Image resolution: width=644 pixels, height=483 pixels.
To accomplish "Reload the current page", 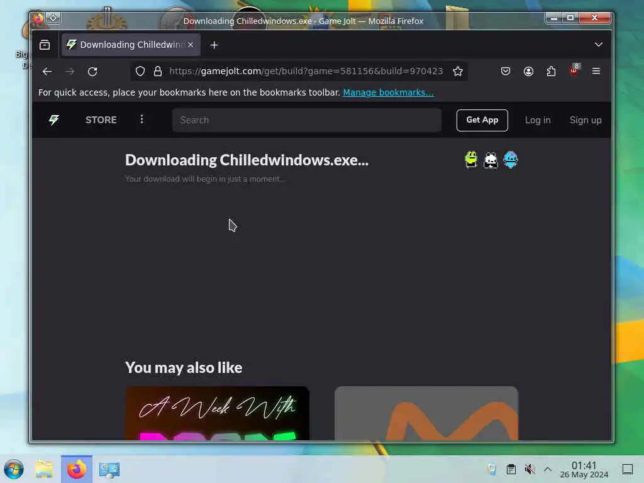I will point(92,72).
